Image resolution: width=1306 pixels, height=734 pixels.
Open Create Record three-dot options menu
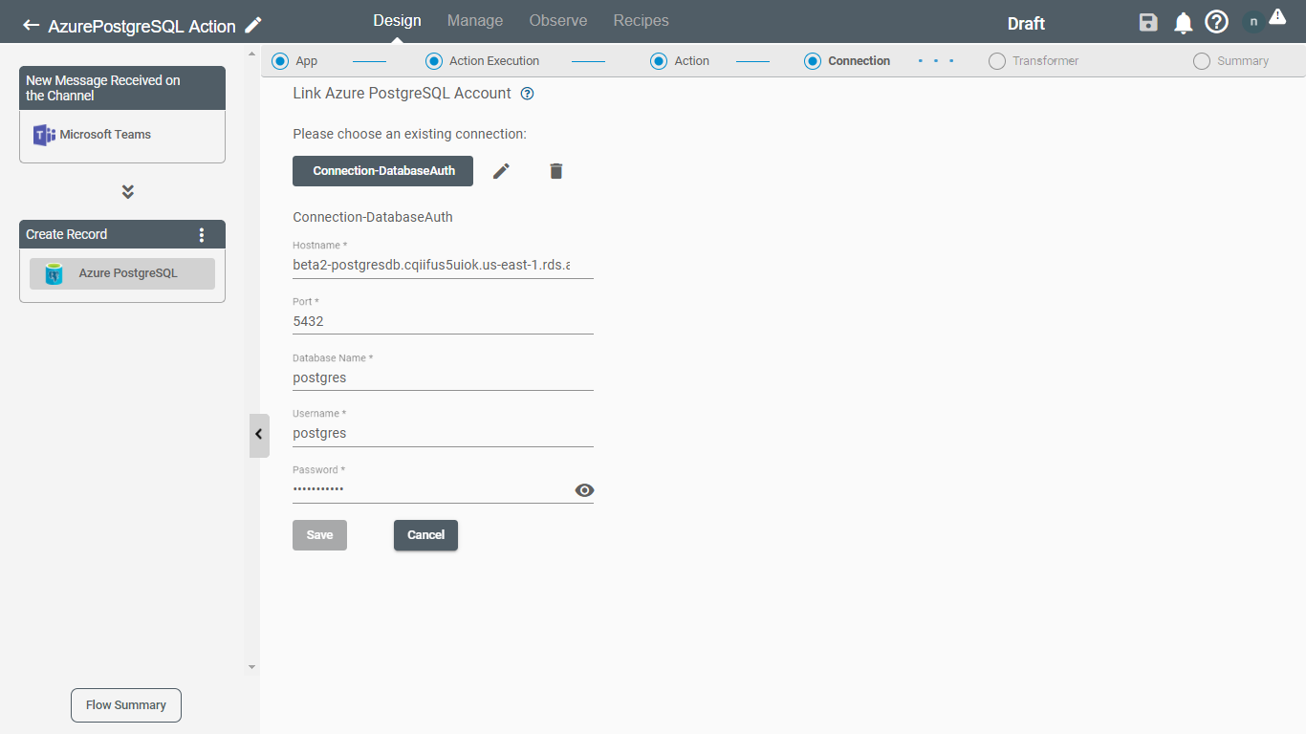[x=201, y=235]
